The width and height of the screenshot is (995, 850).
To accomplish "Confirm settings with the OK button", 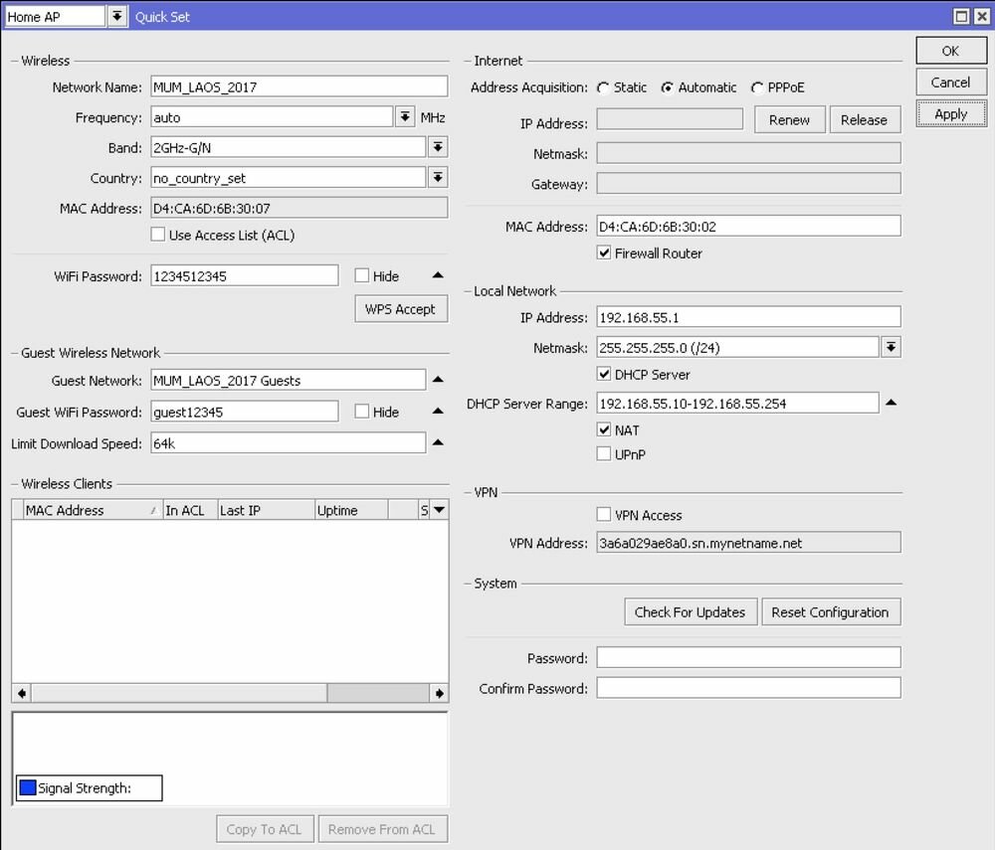I will click(950, 51).
